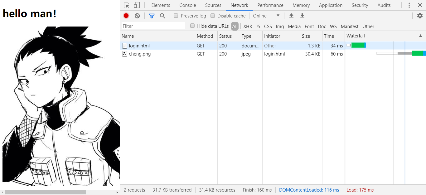Click the cheng.png waterfall timing bar
This screenshot has height=195, width=426.
pos(401,53)
